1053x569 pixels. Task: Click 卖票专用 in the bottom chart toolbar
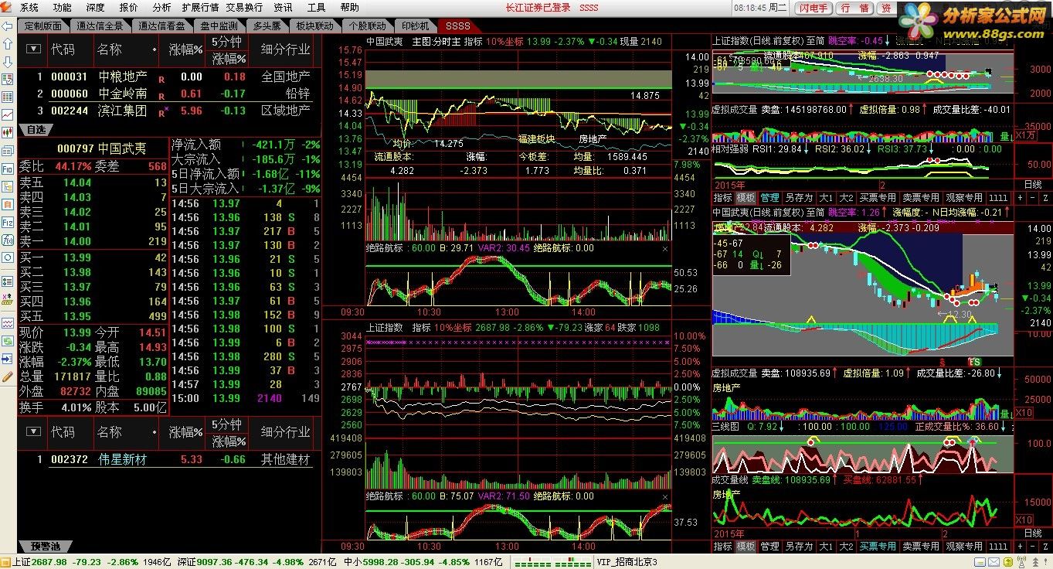[x=920, y=546]
